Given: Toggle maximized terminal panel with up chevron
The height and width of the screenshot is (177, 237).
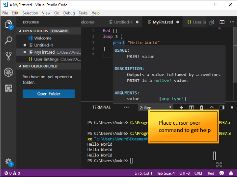Looking at the screenshot, I should point(211,107).
